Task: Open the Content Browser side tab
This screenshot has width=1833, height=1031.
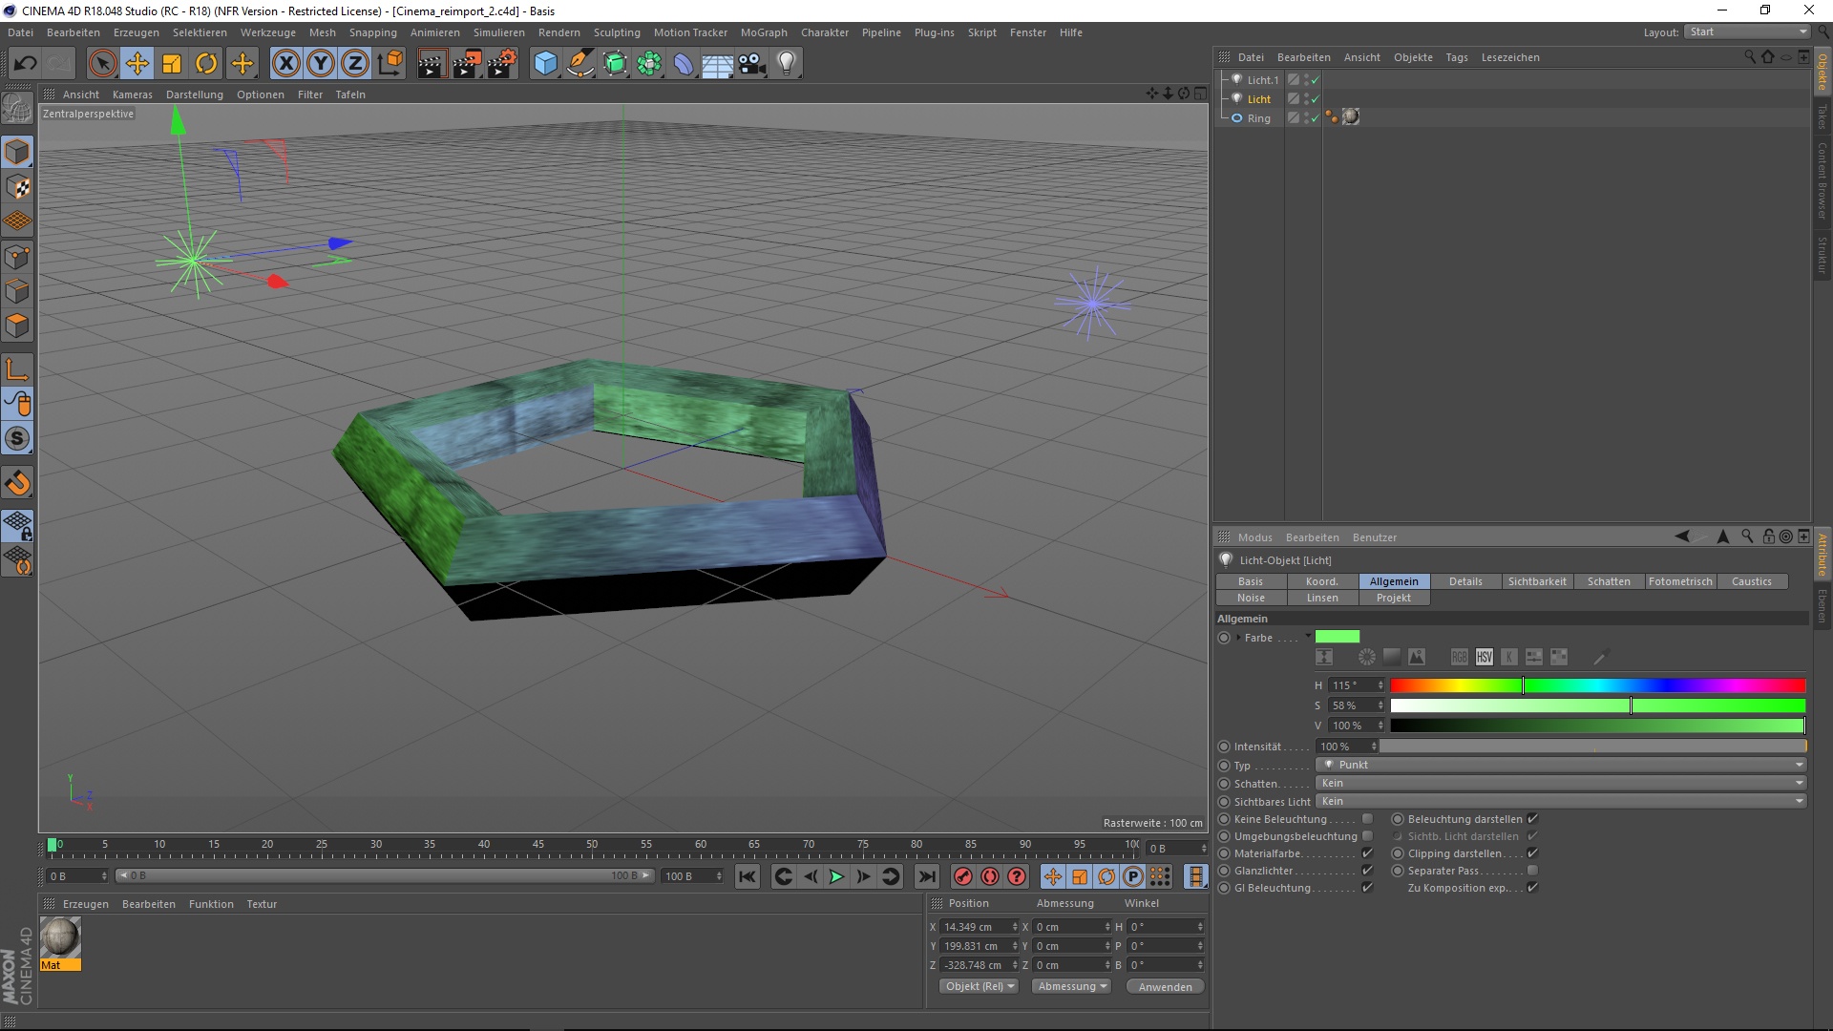Action: click(1822, 180)
